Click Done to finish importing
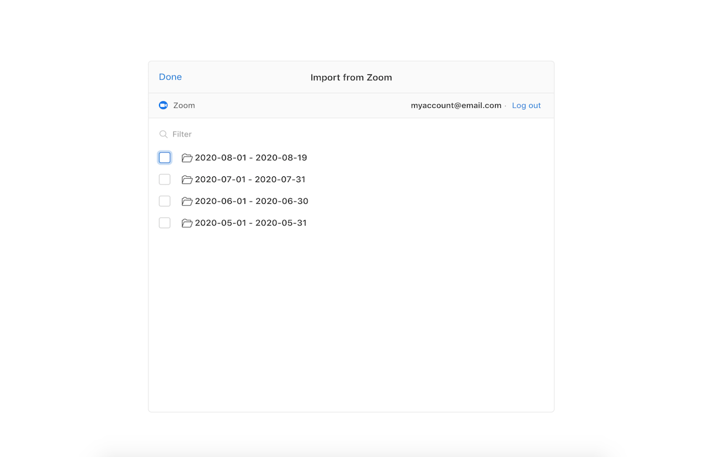704x457 pixels. (170, 77)
